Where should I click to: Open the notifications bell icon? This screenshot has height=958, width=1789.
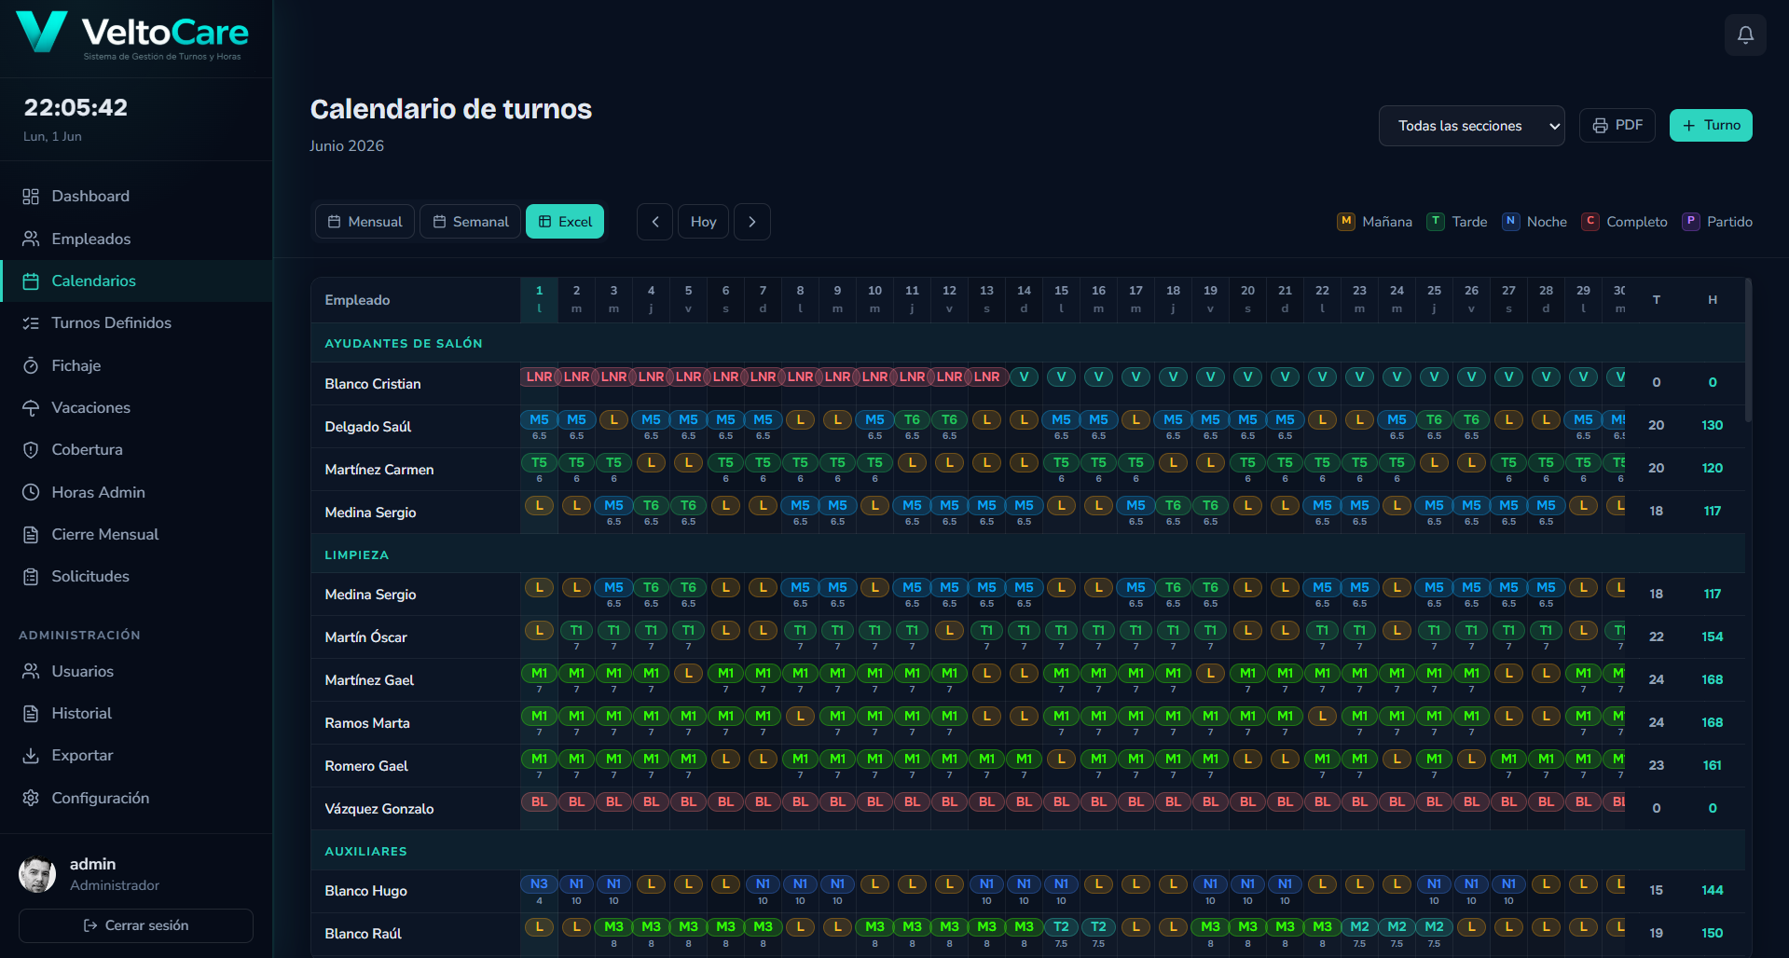1745,34
